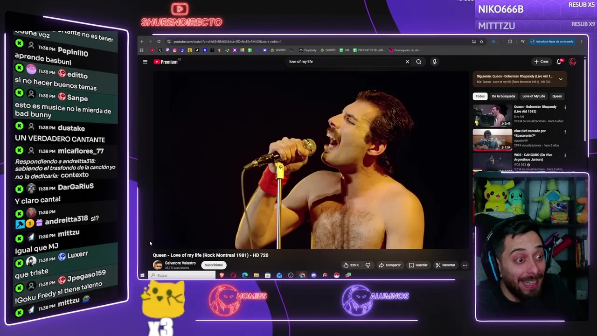This screenshot has height=336, width=597.
Task: Focus the youtube.com address bar URL
Action: [228, 42]
